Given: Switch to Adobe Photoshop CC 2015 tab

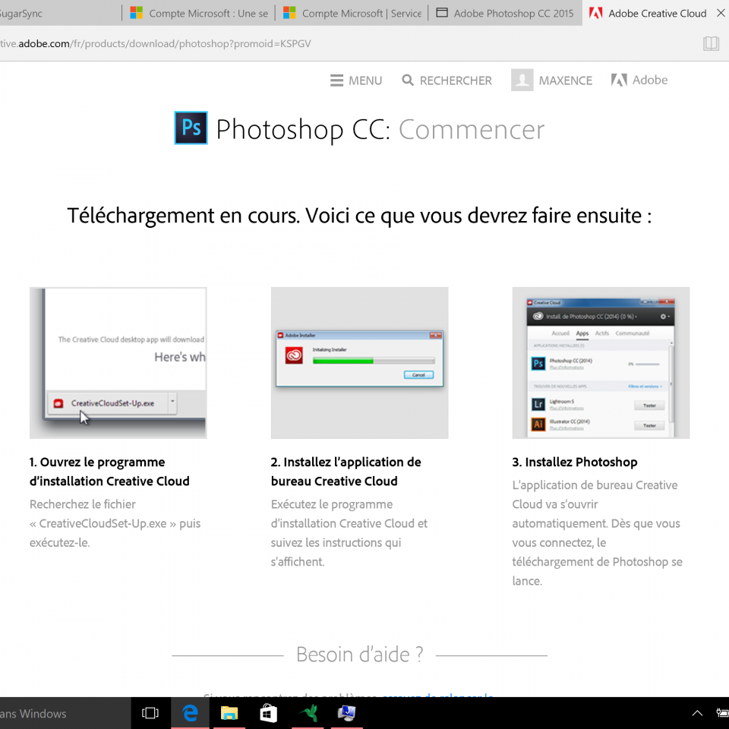Looking at the screenshot, I should (x=505, y=13).
